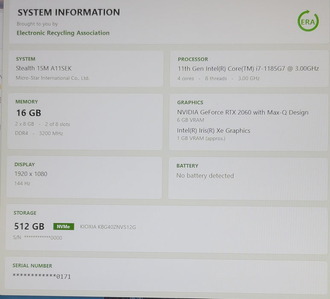Click the KIOXIA KBG40ZNV512G drive model
Screen dimensions: 330x299
click(x=108, y=227)
